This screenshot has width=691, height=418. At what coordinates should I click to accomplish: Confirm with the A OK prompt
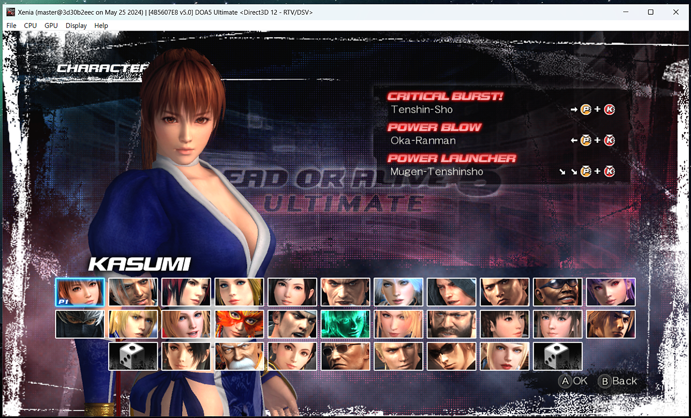(573, 381)
